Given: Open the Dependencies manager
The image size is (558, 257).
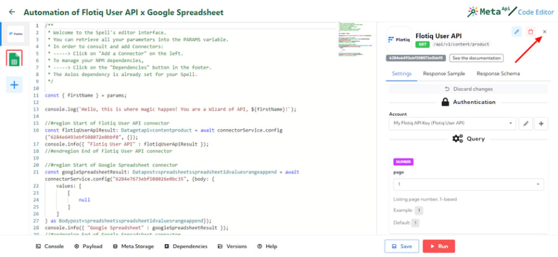Looking at the screenshot, I should (186, 246).
